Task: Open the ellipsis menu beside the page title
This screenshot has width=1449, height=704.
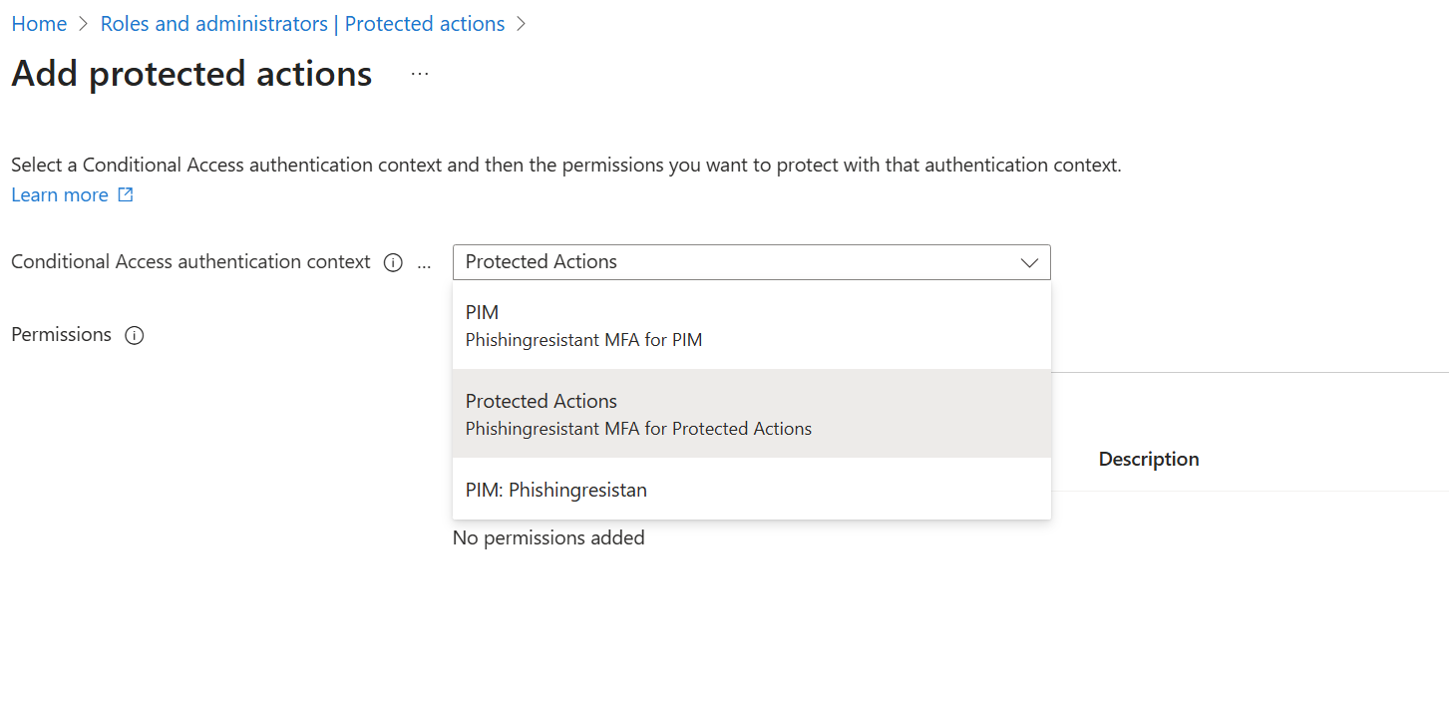Action: click(x=420, y=74)
